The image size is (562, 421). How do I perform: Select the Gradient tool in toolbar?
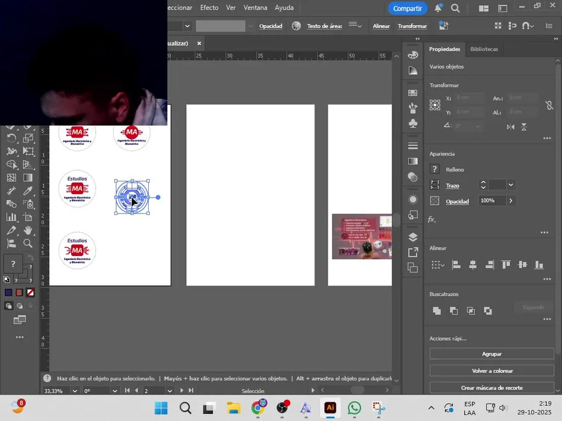point(28,178)
